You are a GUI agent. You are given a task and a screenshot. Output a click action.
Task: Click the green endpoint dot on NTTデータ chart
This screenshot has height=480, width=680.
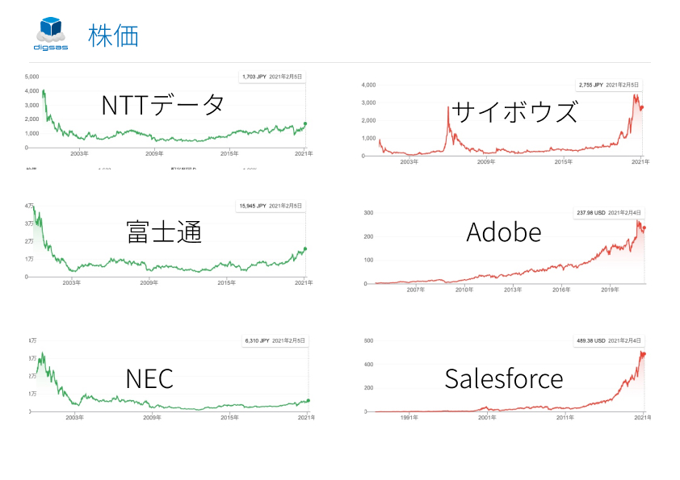(305, 124)
